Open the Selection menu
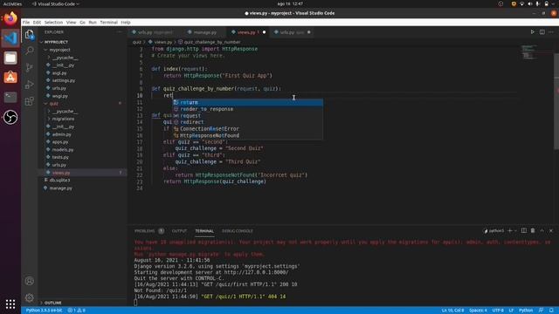Viewport: 559px width, 314px height. point(53,22)
